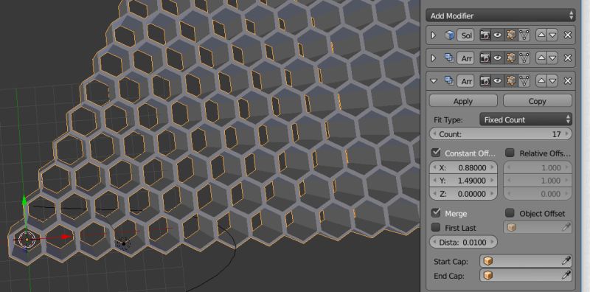Click the first Arr modifier name field
This screenshot has width=590, height=292.
click(x=466, y=58)
